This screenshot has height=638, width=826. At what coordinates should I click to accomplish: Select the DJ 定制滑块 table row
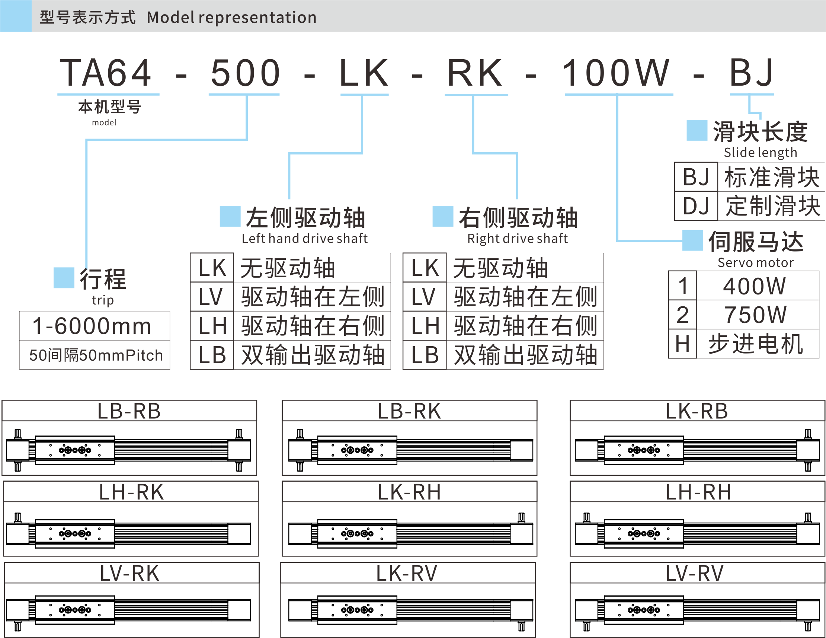click(x=749, y=206)
